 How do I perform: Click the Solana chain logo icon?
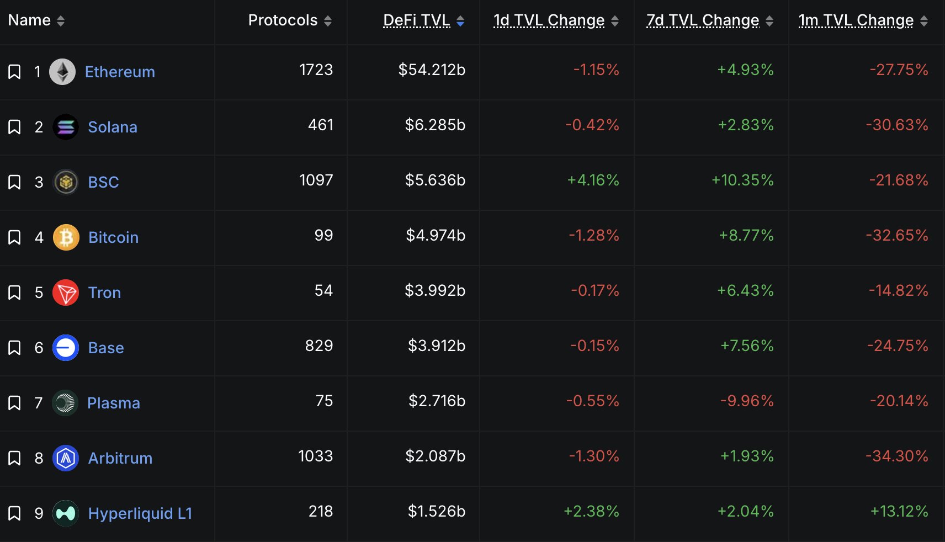click(x=66, y=127)
